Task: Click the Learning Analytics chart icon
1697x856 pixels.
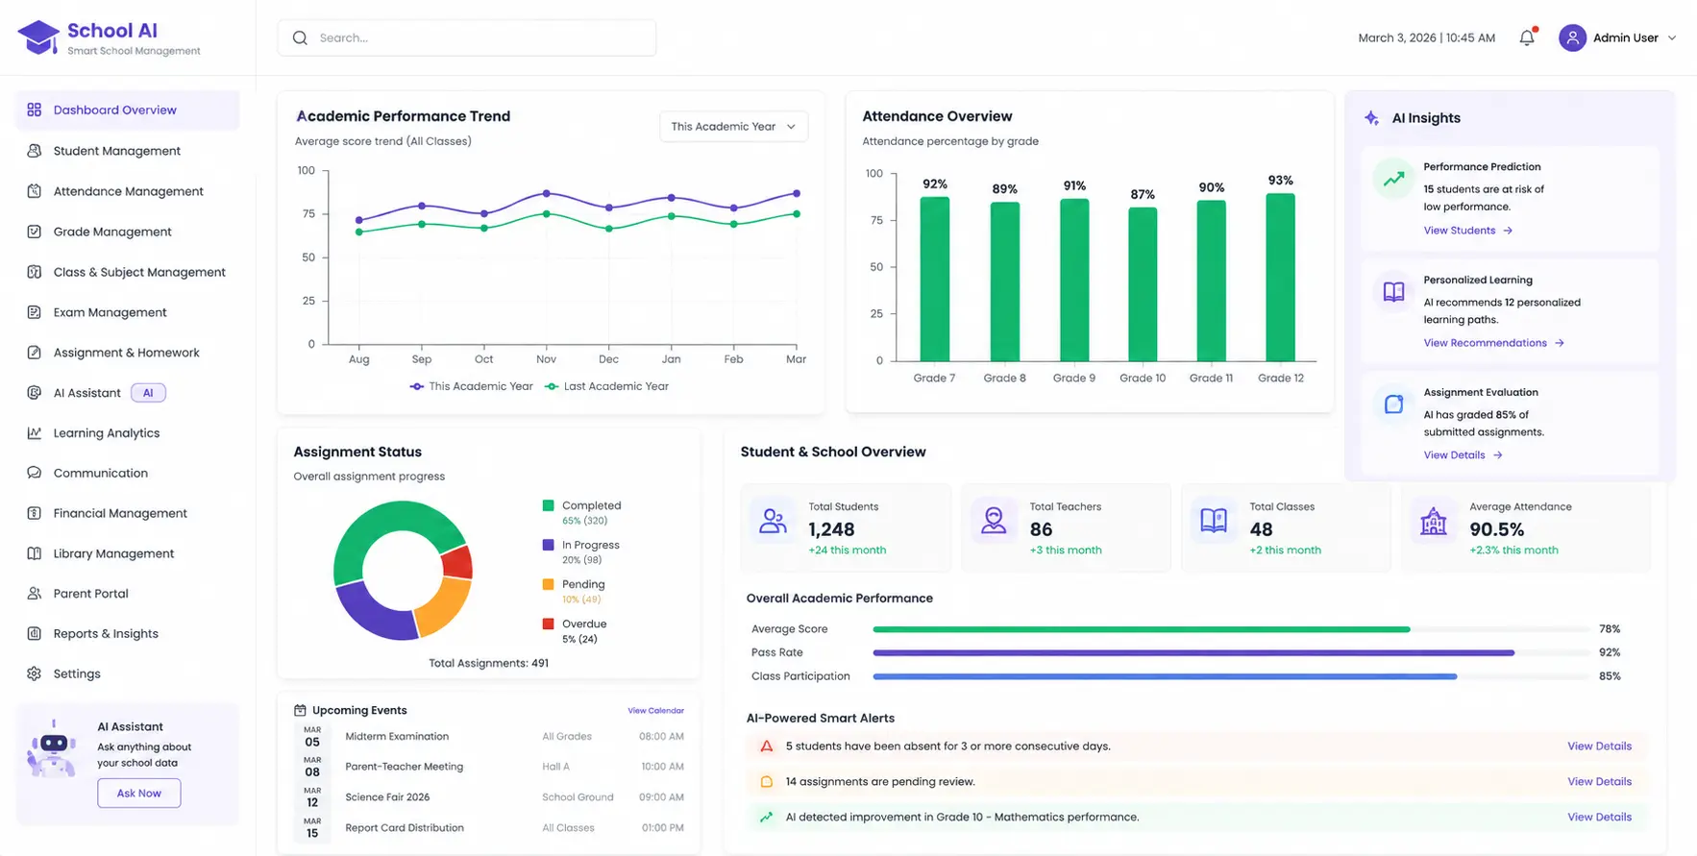Action: pos(35,433)
